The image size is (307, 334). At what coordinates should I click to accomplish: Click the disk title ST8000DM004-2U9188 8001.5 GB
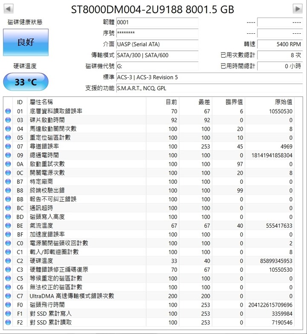coord(153,9)
